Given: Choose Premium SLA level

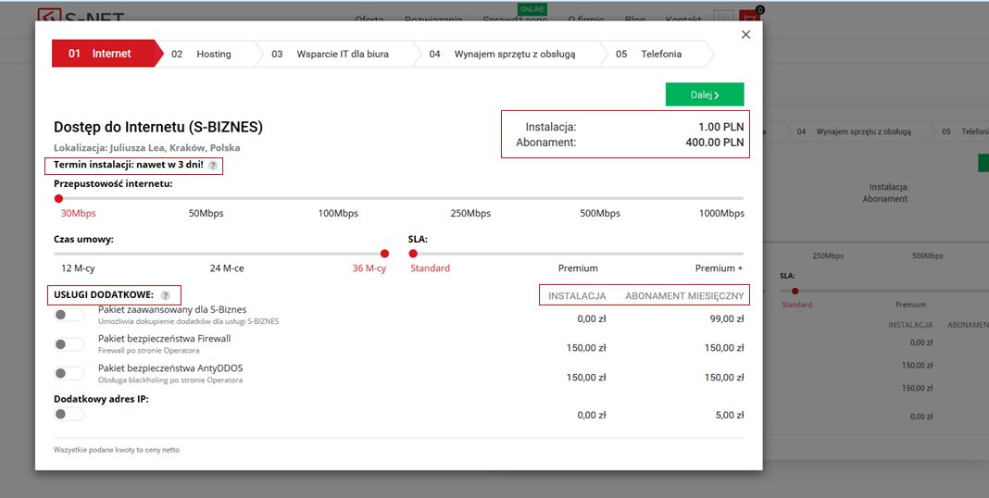Looking at the screenshot, I should tap(578, 268).
